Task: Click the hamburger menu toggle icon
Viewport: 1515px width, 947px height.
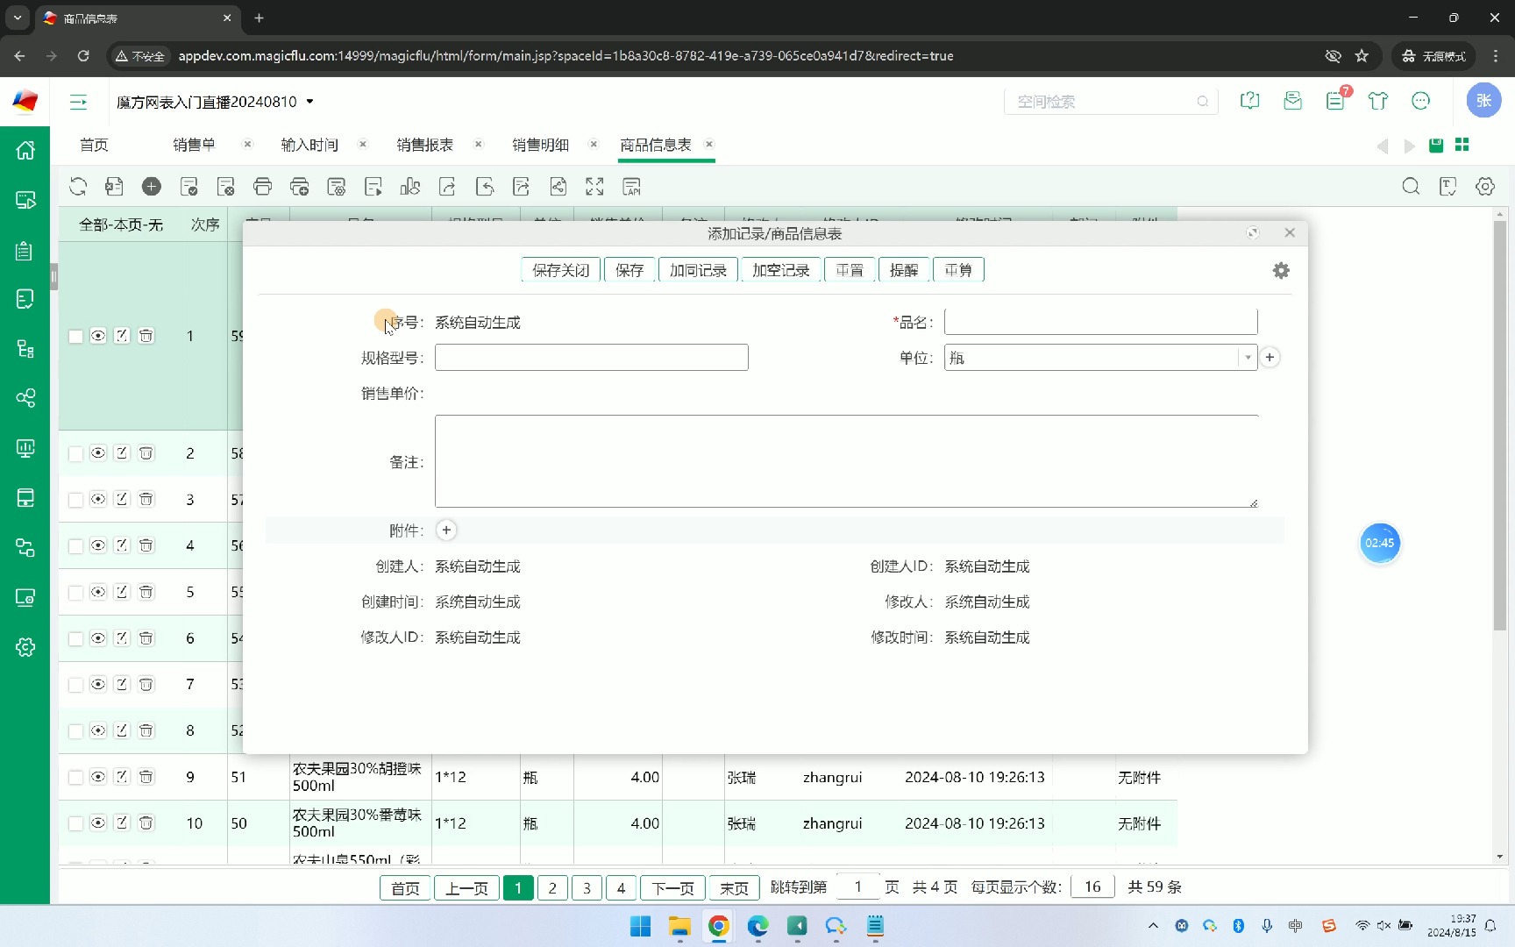Action: click(x=78, y=102)
